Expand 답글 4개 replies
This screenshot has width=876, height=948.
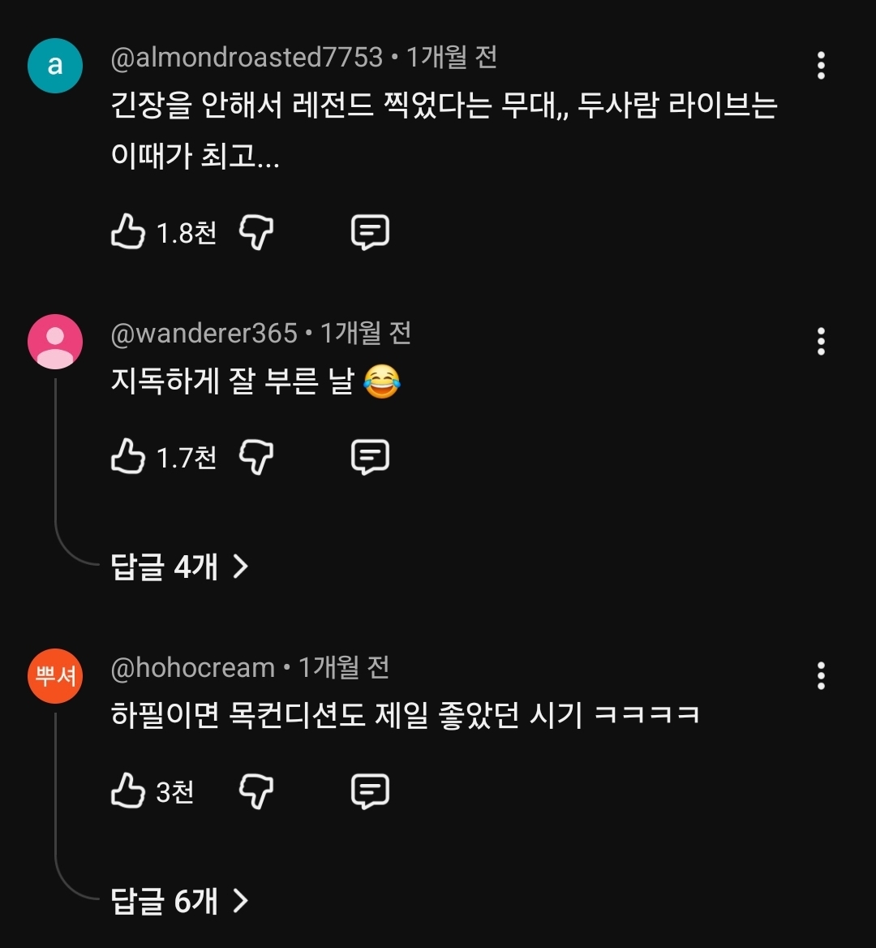point(179,567)
